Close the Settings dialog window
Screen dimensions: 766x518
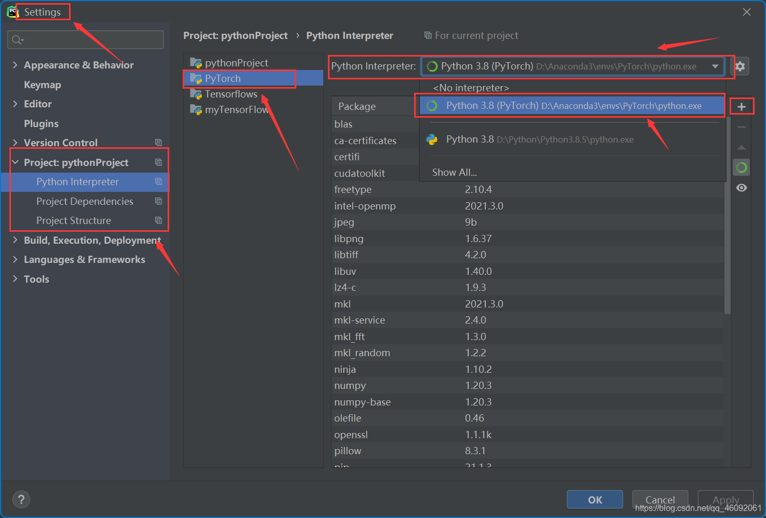point(747,12)
